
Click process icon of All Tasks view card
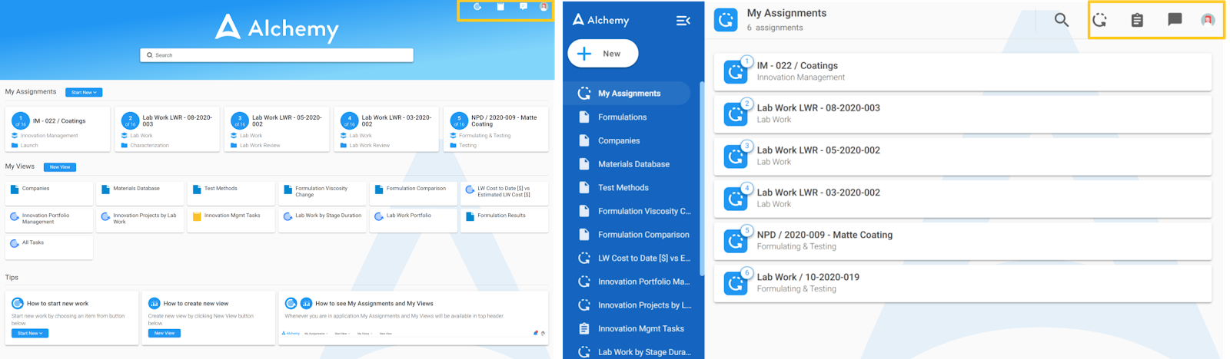click(x=15, y=243)
